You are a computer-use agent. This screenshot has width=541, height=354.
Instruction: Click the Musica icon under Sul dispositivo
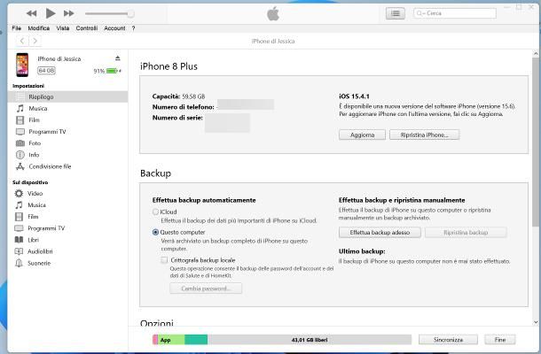(19, 205)
